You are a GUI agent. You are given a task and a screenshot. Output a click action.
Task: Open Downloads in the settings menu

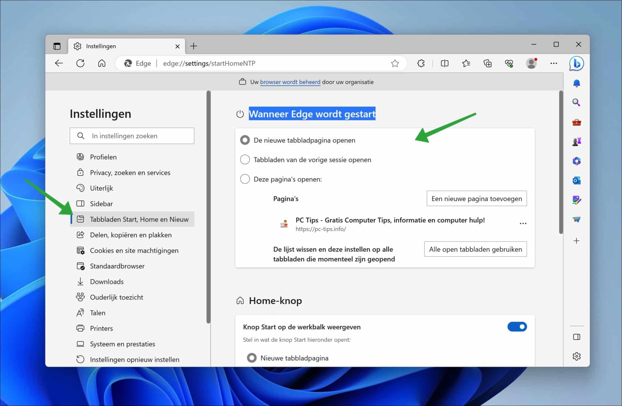pyautogui.click(x=107, y=281)
